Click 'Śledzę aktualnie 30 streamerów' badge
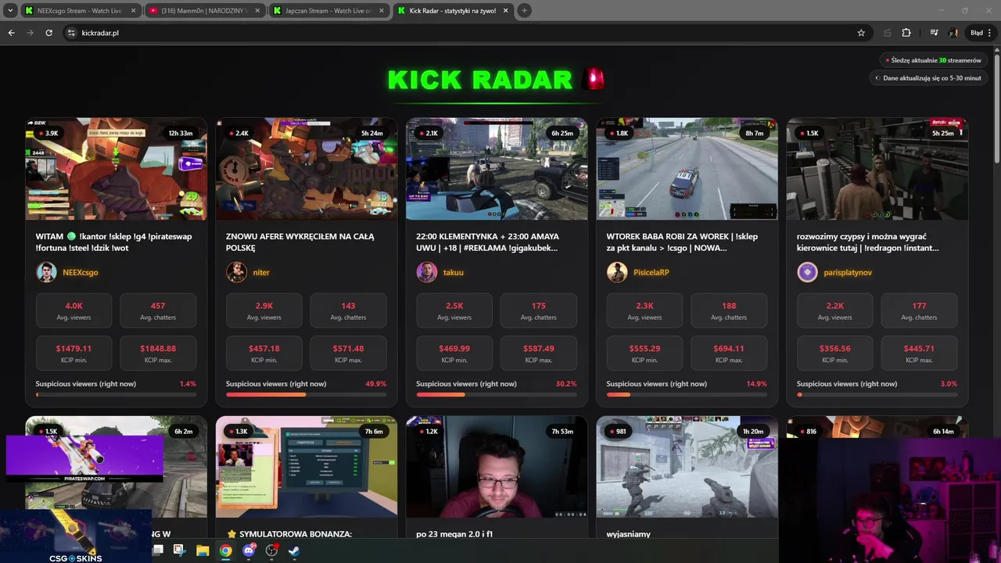The image size is (1001, 563). point(934,60)
